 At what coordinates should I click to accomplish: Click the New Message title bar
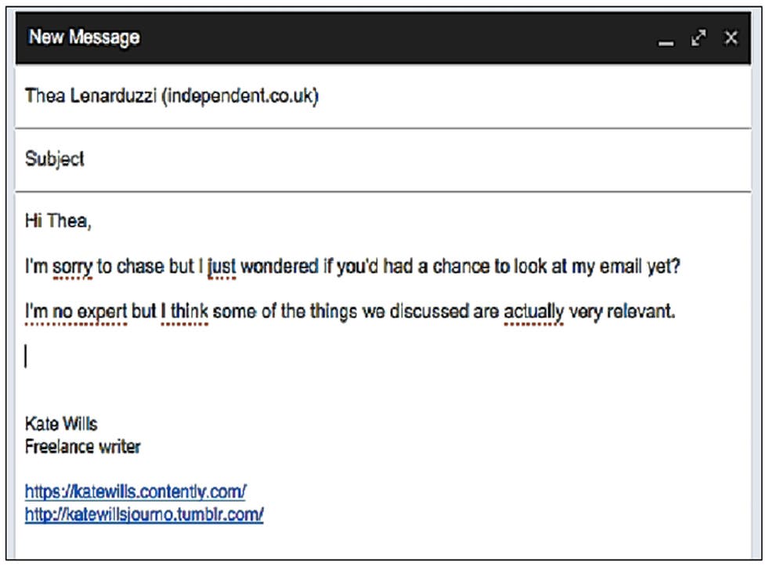382,38
